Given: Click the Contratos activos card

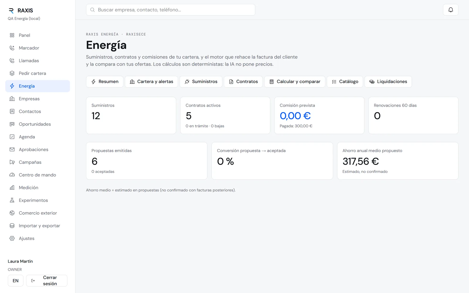Looking at the screenshot, I should [x=225, y=115].
